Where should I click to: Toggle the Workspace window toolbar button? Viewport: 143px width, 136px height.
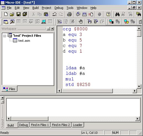[6, 22]
